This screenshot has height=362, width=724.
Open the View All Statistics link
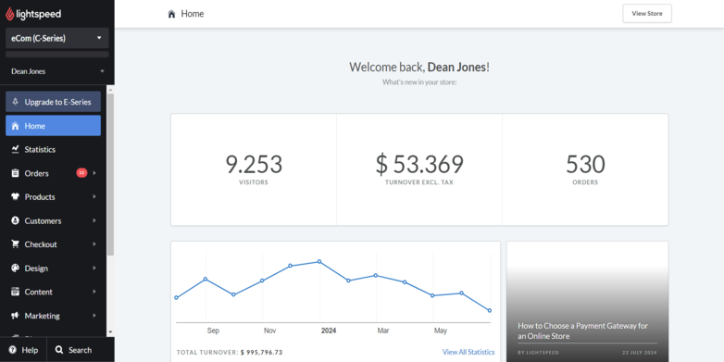(468, 352)
